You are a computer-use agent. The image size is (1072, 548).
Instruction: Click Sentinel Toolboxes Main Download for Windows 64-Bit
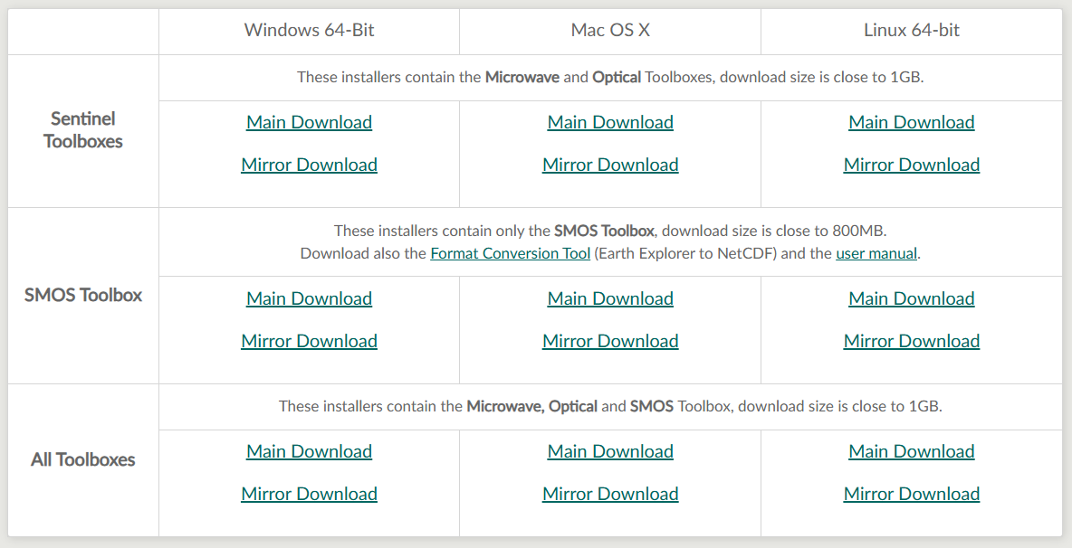coord(309,122)
